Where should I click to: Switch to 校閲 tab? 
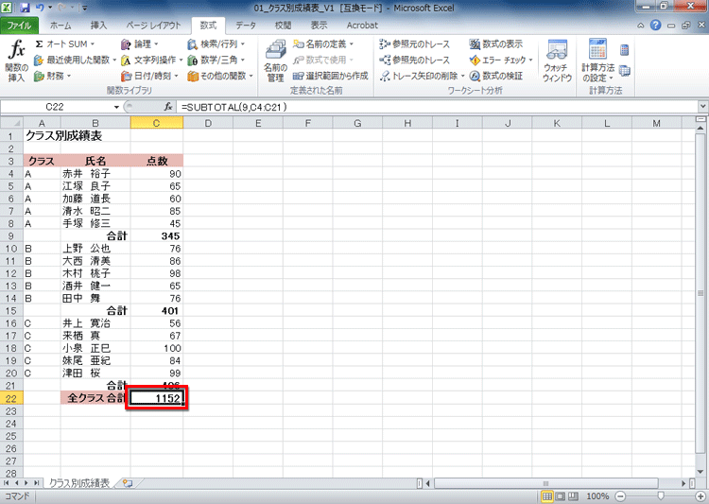pyautogui.click(x=283, y=26)
